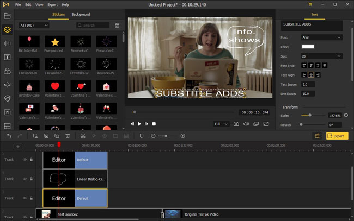Select the Stickers layers icon in sidebar

coord(7,29)
